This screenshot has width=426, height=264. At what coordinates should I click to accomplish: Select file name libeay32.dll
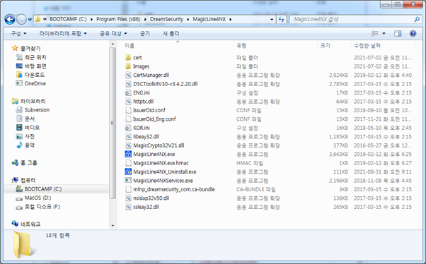146,137
